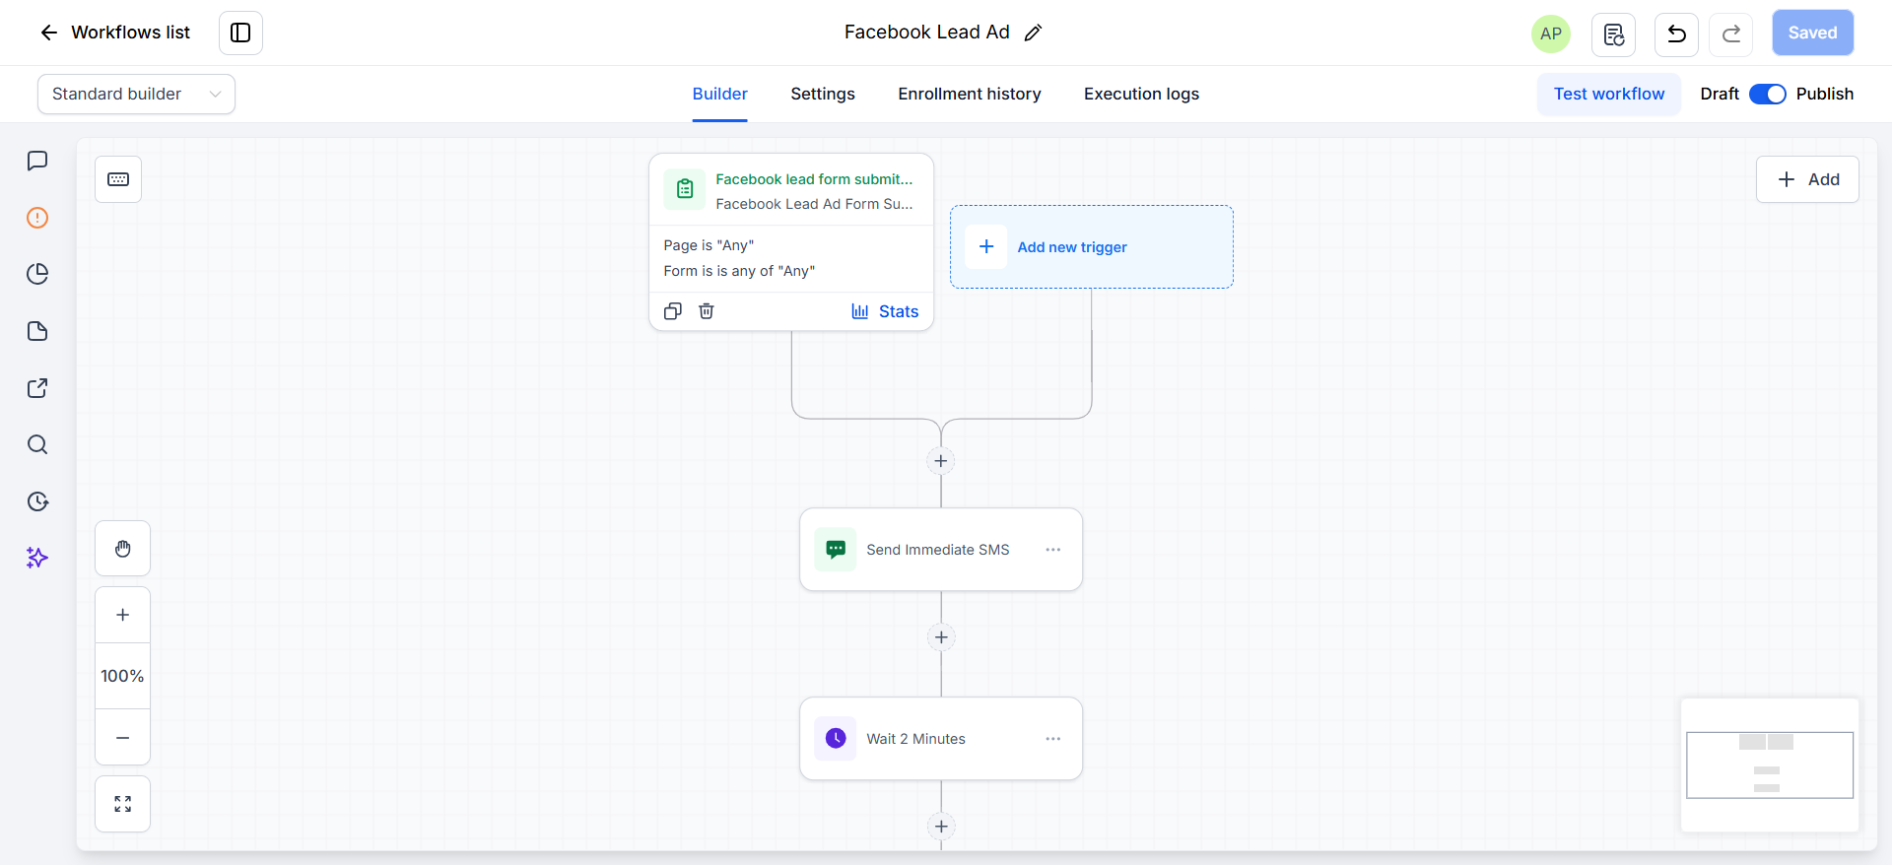Click the minimap overview thumbnail
Image resolution: width=1892 pixels, height=865 pixels.
(1770, 765)
